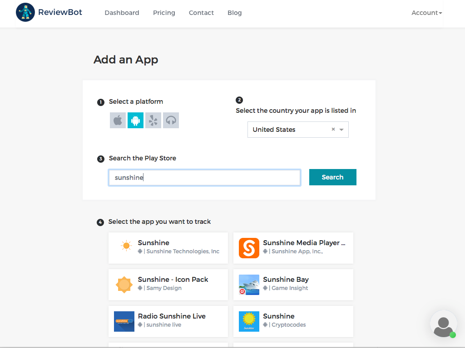The width and height of the screenshot is (465, 348).
Task: Click the Sunshine Bay ship thumbnail
Action: (x=249, y=285)
